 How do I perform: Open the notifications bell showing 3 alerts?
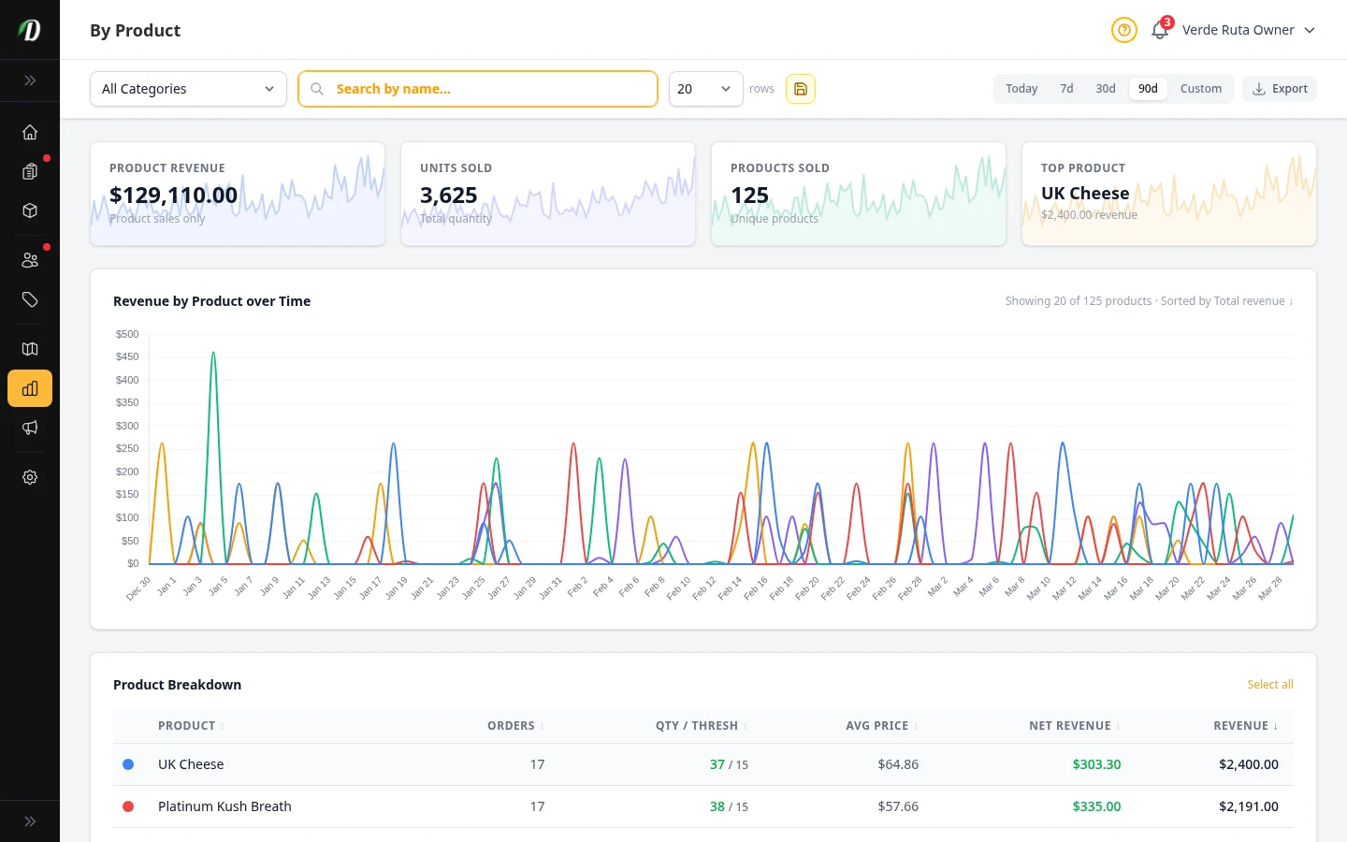[1159, 30]
